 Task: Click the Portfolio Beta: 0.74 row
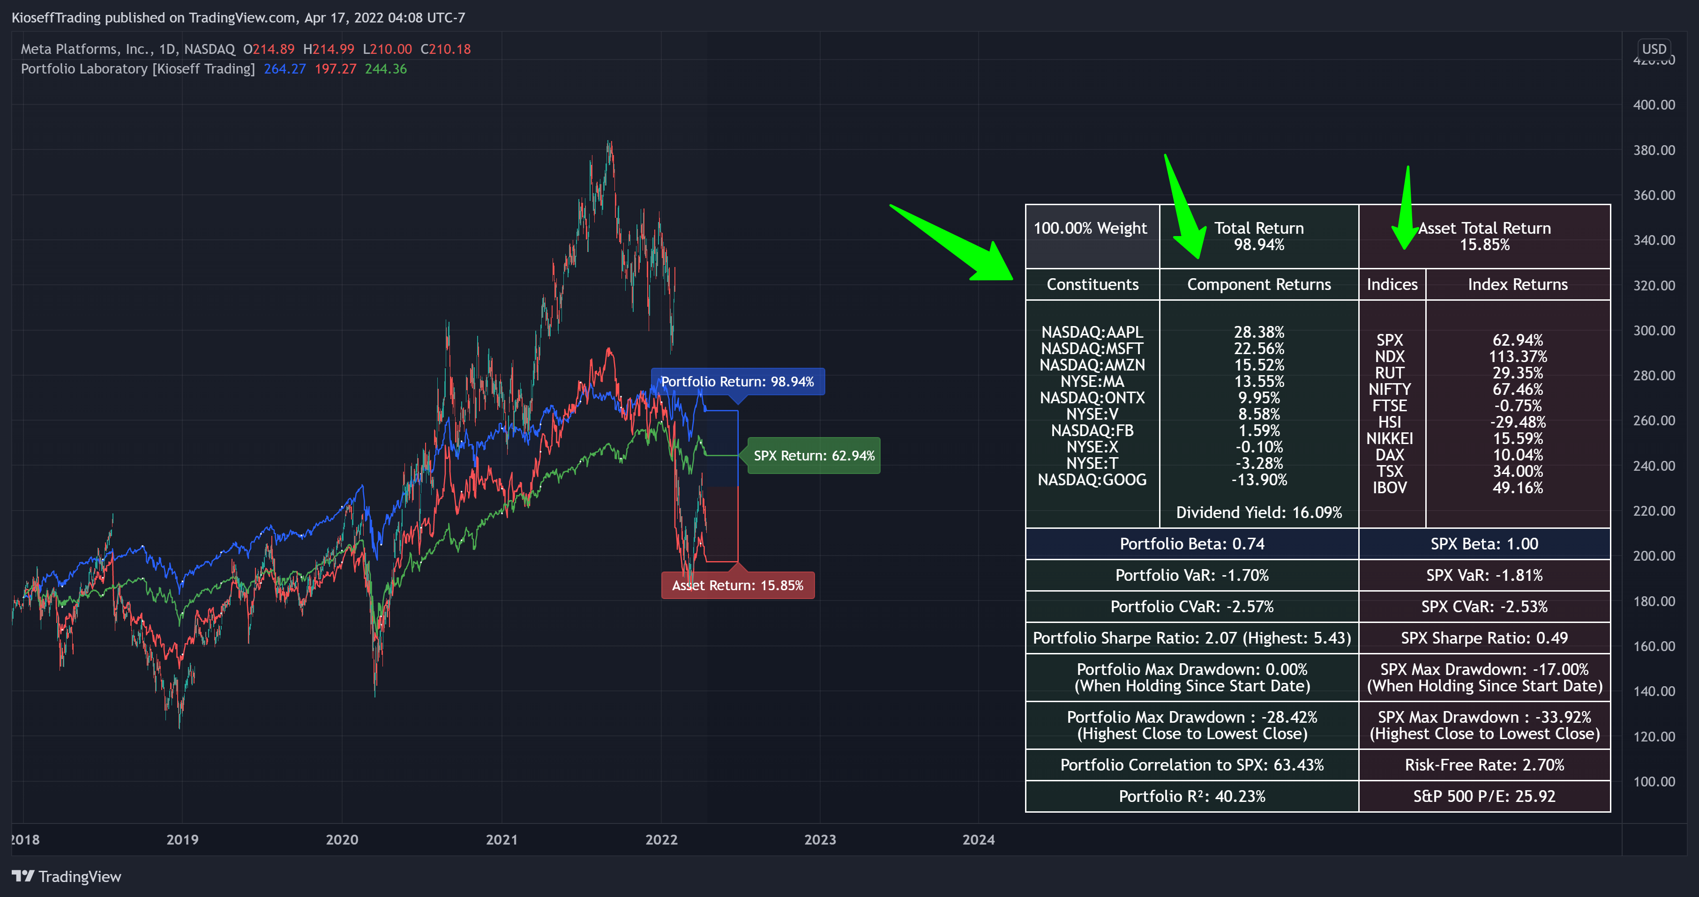click(x=1192, y=544)
